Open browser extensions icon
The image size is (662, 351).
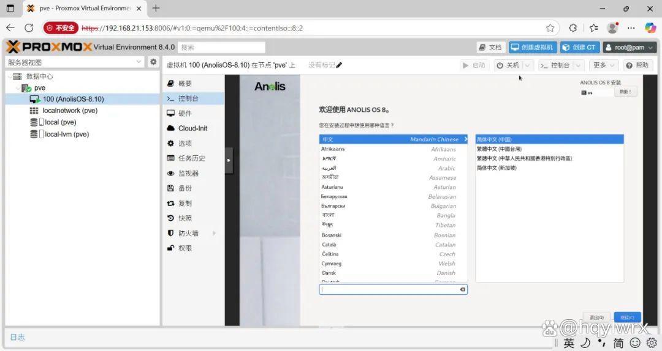click(573, 28)
